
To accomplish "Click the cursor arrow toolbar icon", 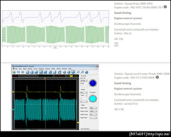I will (60, 72).
